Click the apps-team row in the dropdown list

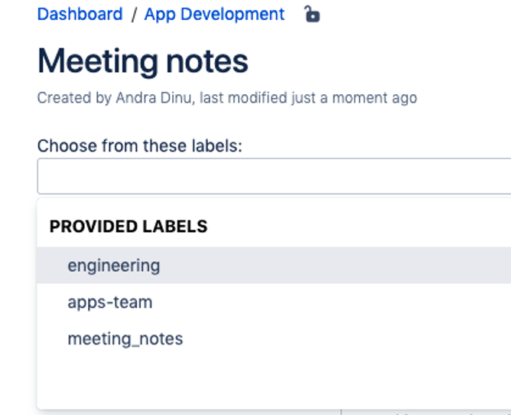point(306,302)
